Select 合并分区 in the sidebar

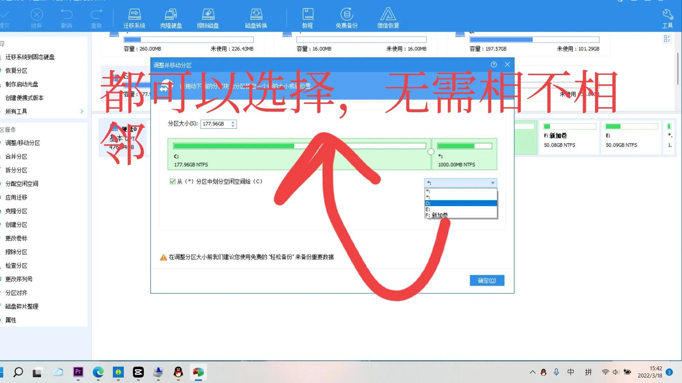16,156
